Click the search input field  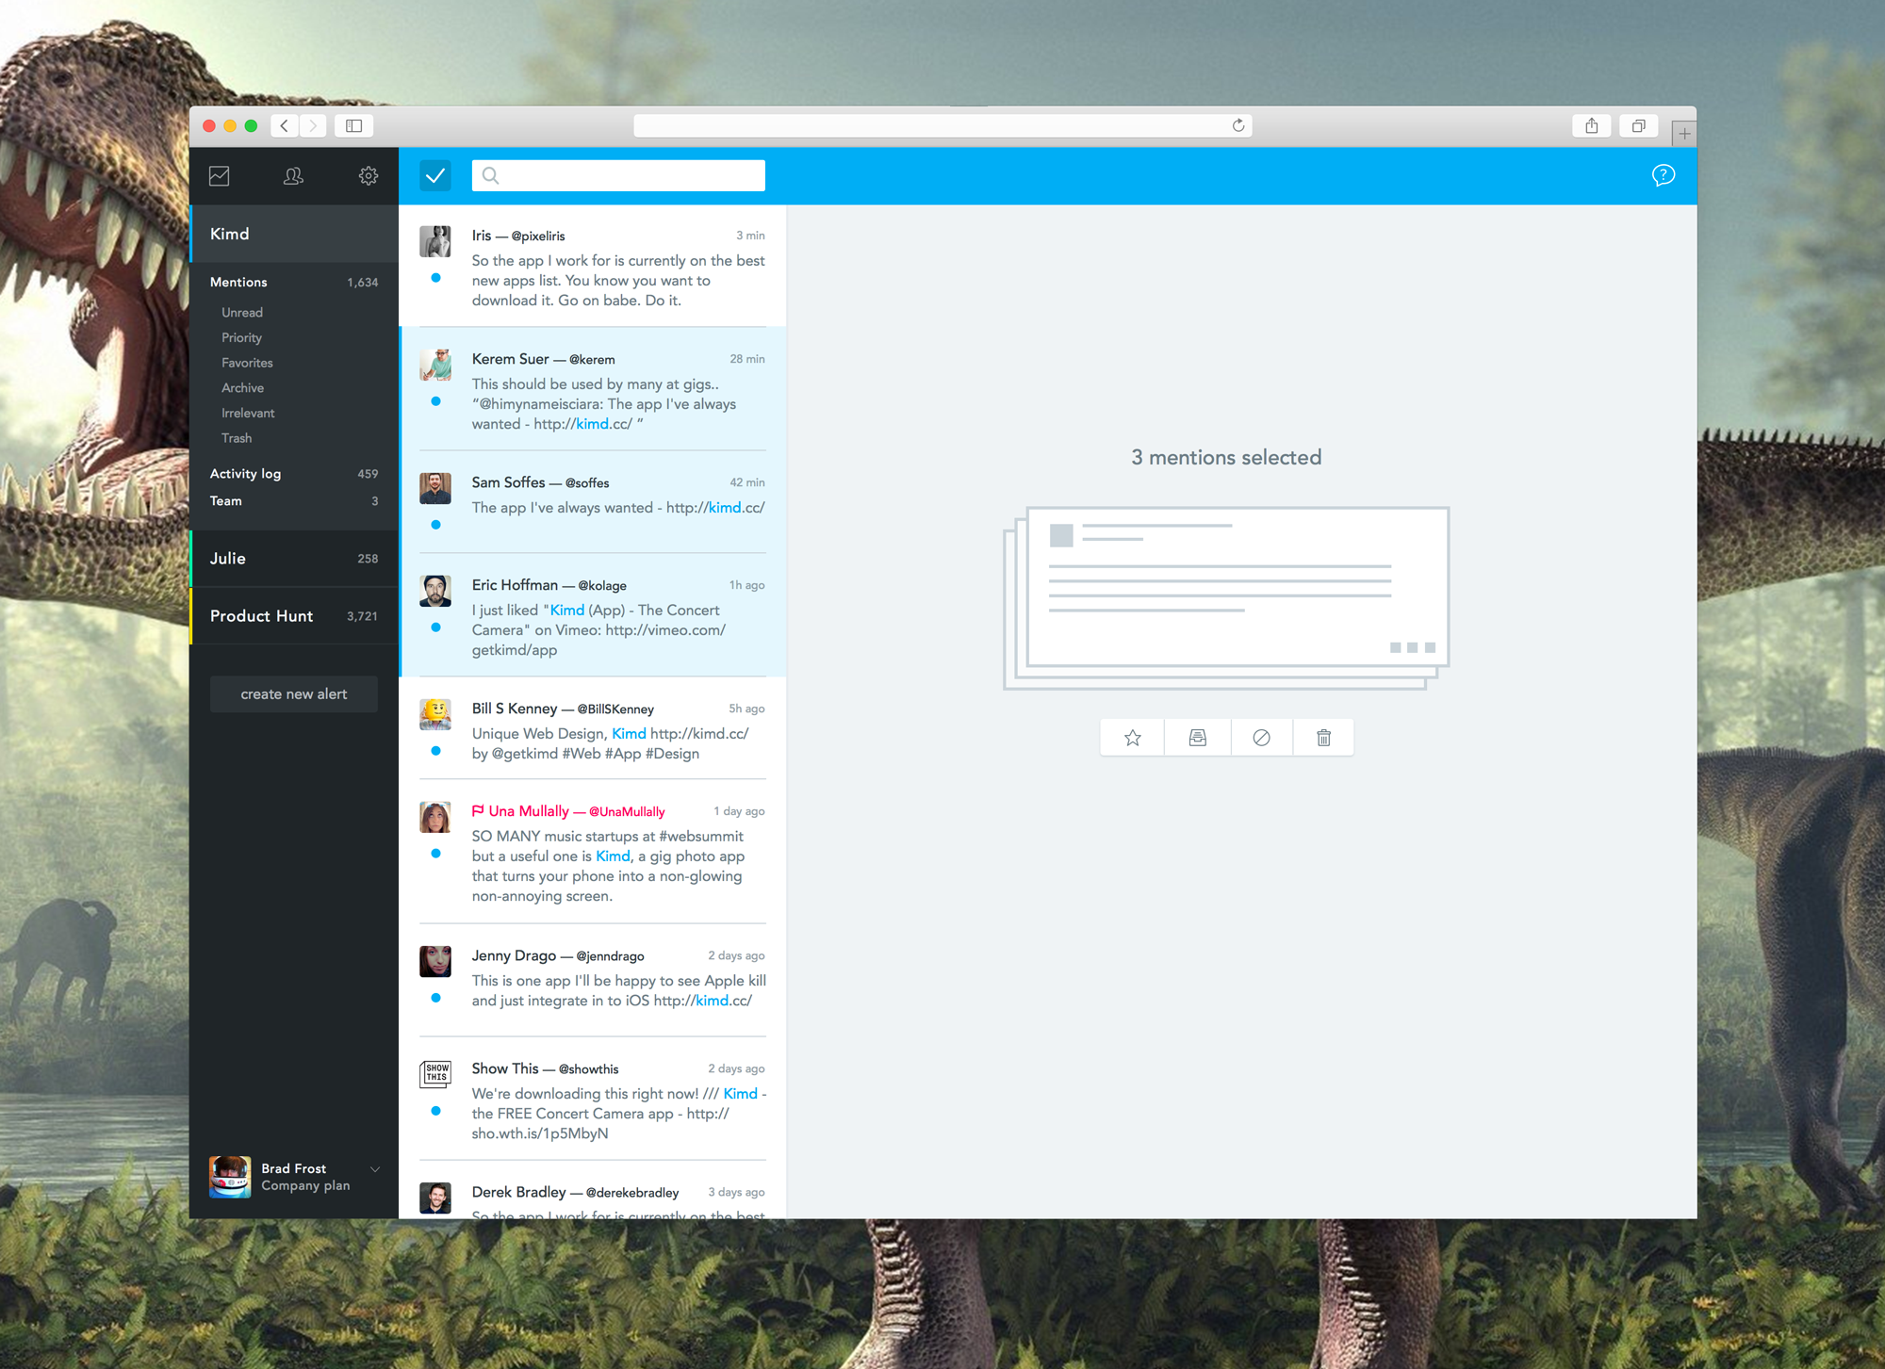pos(619,175)
